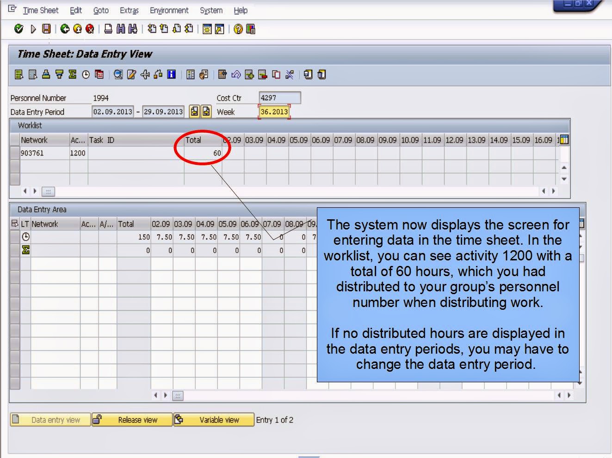Click the Worklist scroll up arrow

pos(564,167)
